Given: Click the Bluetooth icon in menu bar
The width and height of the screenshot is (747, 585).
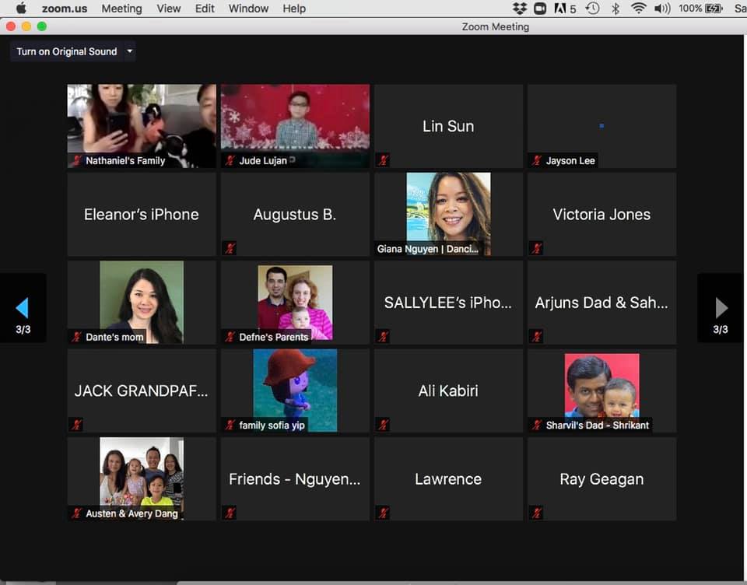Looking at the screenshot, I should (x=615, y=9).
